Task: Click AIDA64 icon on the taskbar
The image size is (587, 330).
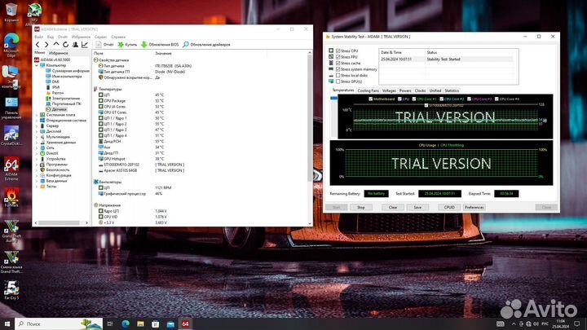Action: pos(186,323)
